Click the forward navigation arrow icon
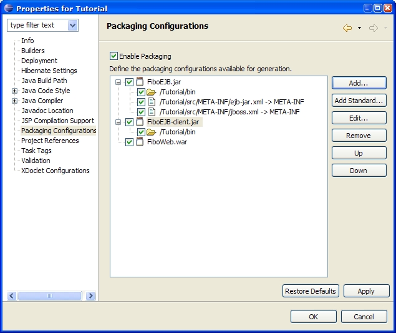The height and width of the screenshot is (333, 396). pos(374,28)
